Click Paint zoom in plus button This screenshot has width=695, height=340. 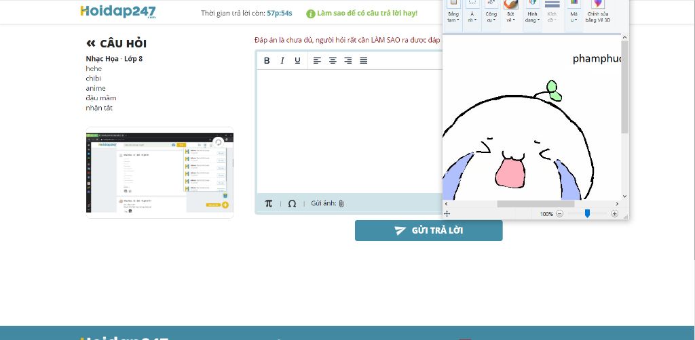[614, 213]
